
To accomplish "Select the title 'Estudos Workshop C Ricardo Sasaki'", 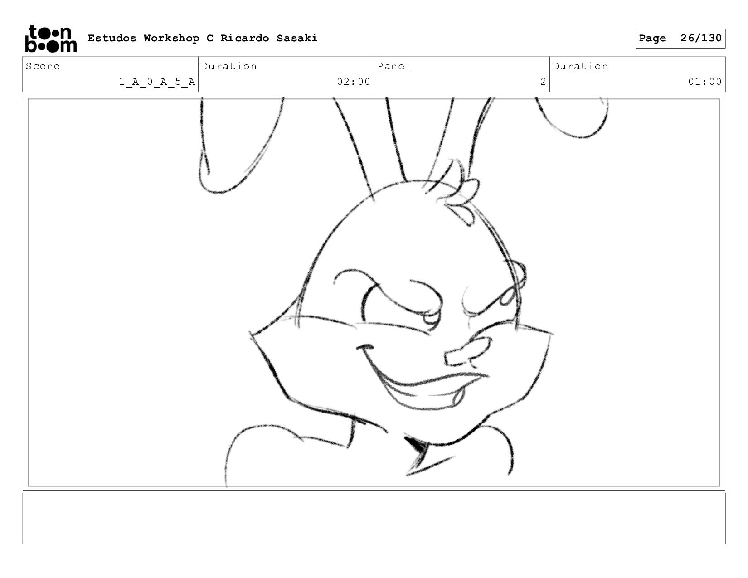I will coord(203,38).
